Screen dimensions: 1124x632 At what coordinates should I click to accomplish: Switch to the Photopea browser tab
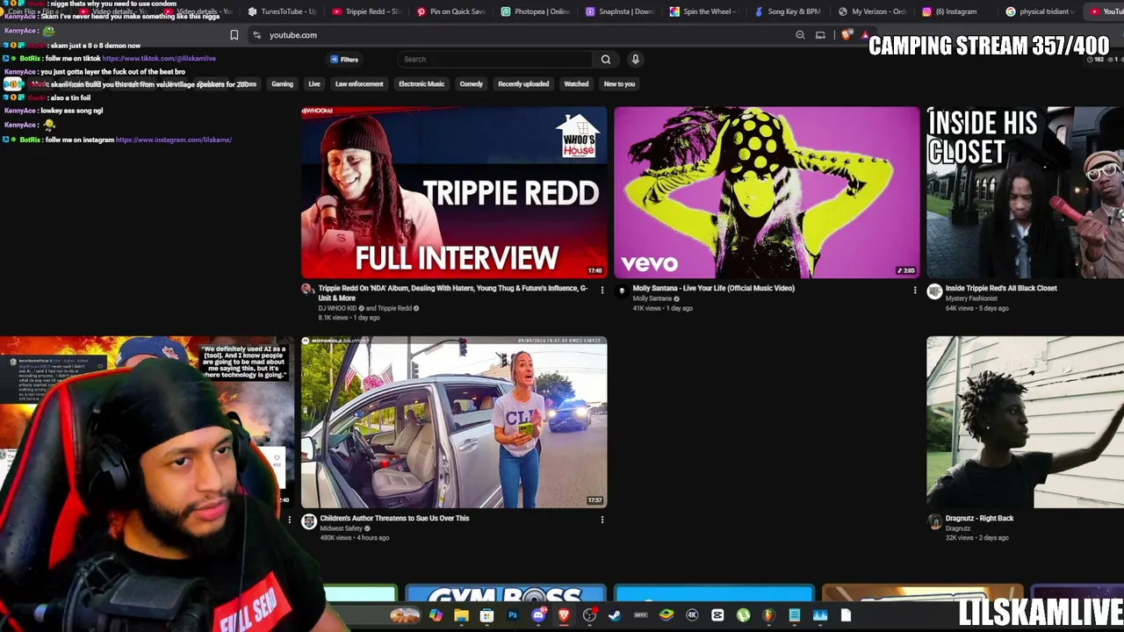click(536, 11)
